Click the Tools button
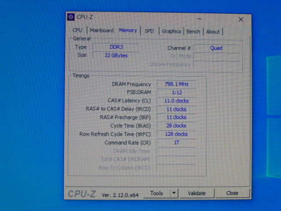This screenshot has height=211, width=281. tap(157, 193)
